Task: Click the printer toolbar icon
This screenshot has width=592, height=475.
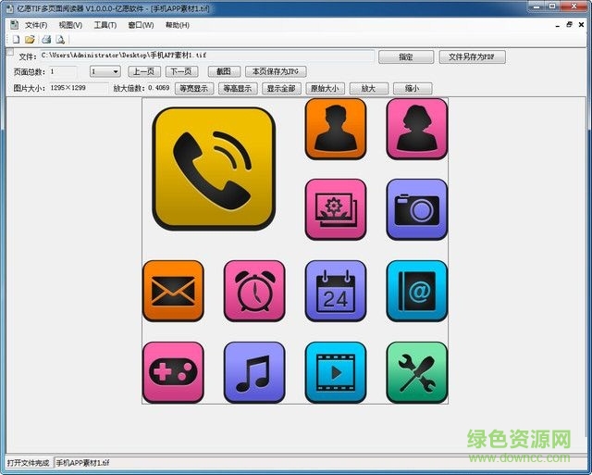Action: pyautogui.click(x=46, y=39)
